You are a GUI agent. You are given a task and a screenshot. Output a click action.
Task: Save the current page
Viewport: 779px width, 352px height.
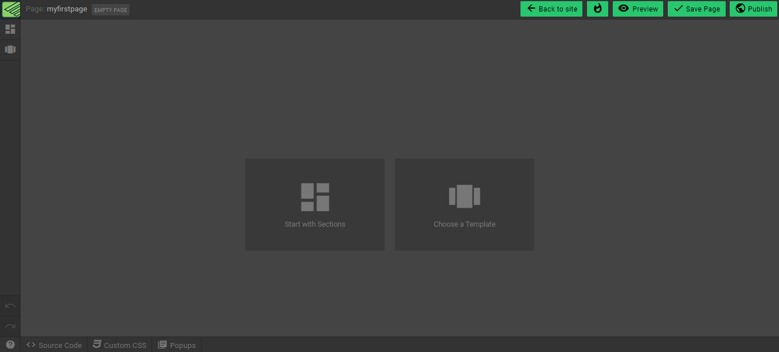[x=696, y=9]
